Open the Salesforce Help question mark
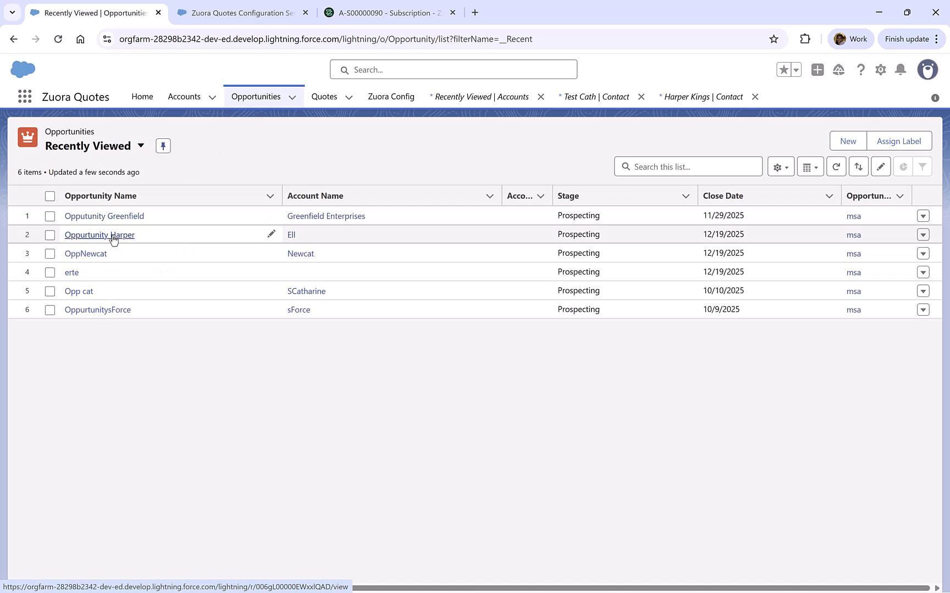 pos(861,70)
